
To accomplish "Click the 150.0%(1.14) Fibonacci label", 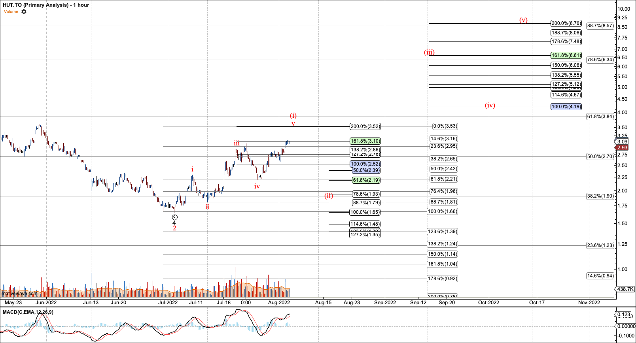I will tap(443, 254).
